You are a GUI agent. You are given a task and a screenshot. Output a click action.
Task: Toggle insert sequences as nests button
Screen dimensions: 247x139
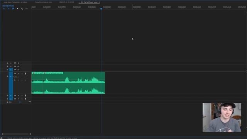(x=4, y=8)
